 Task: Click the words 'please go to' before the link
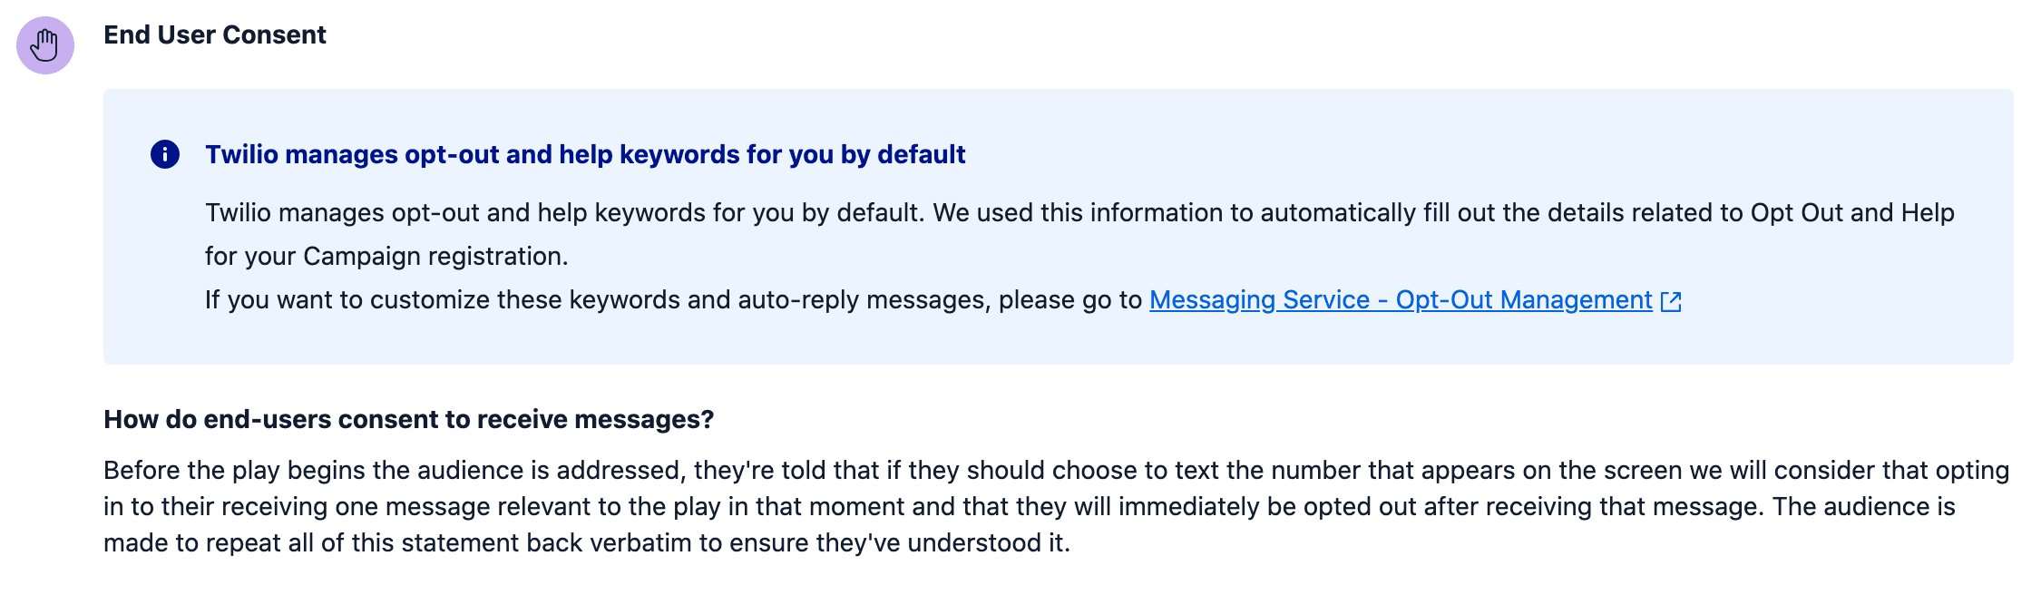[1070, 300]
